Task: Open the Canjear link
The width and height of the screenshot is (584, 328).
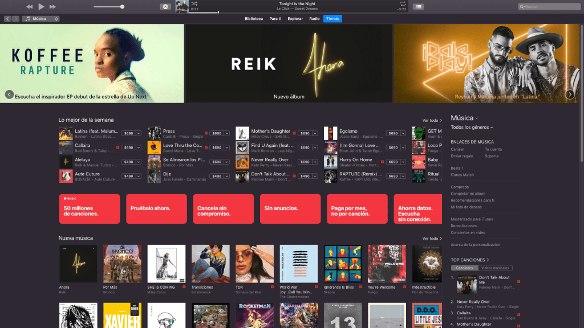Action: [457, 150]
